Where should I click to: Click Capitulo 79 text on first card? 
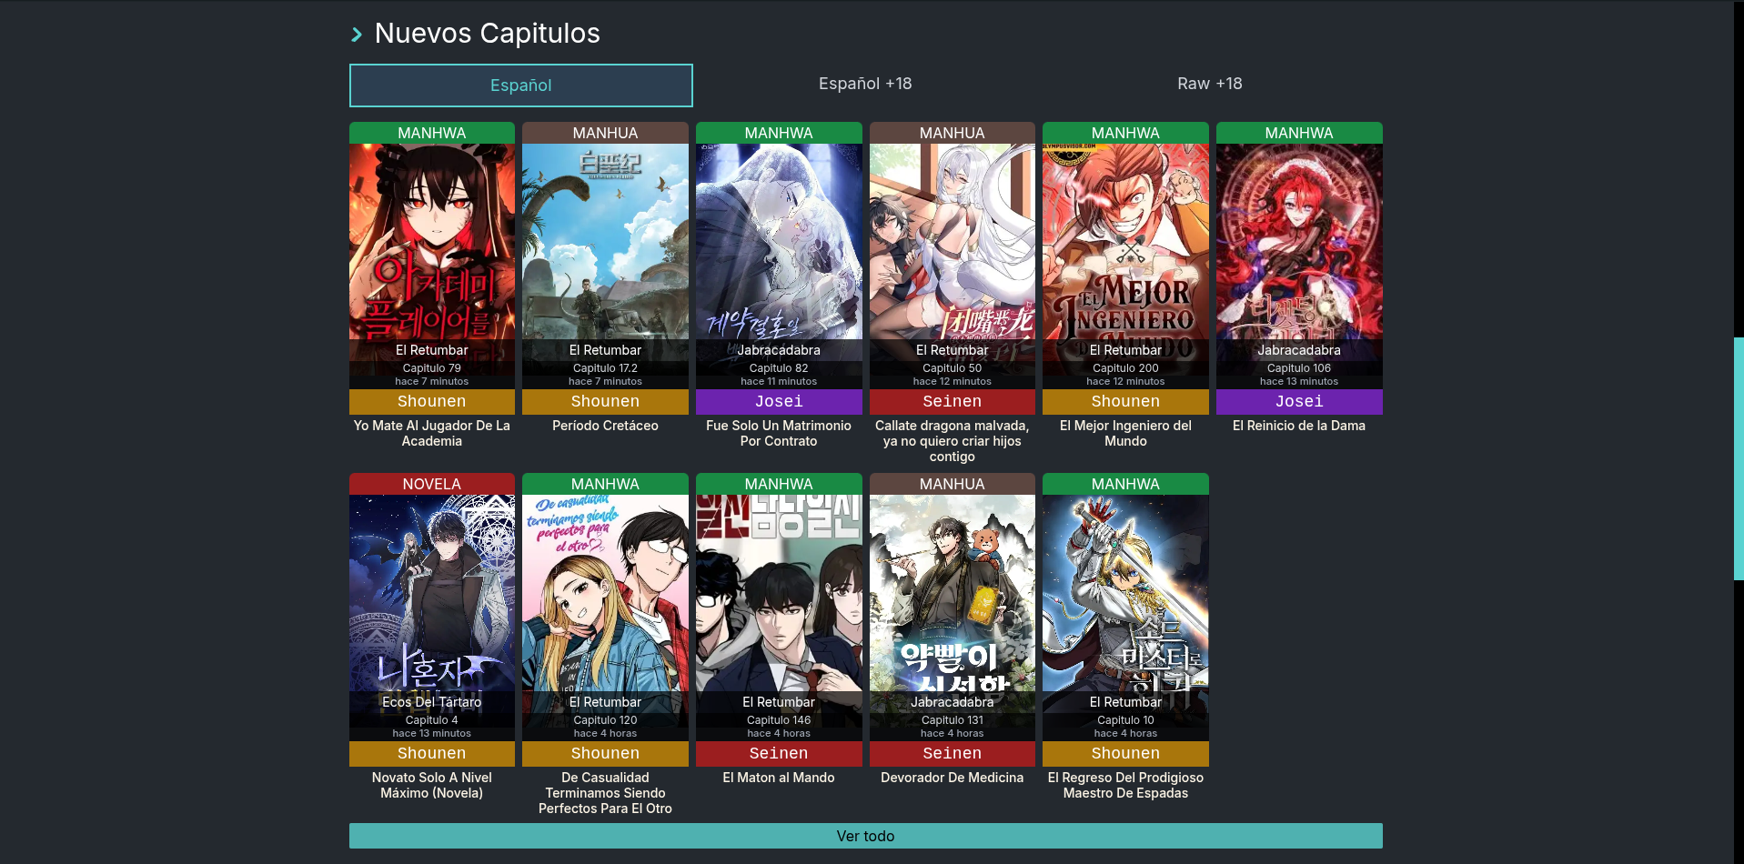(432, 368)
